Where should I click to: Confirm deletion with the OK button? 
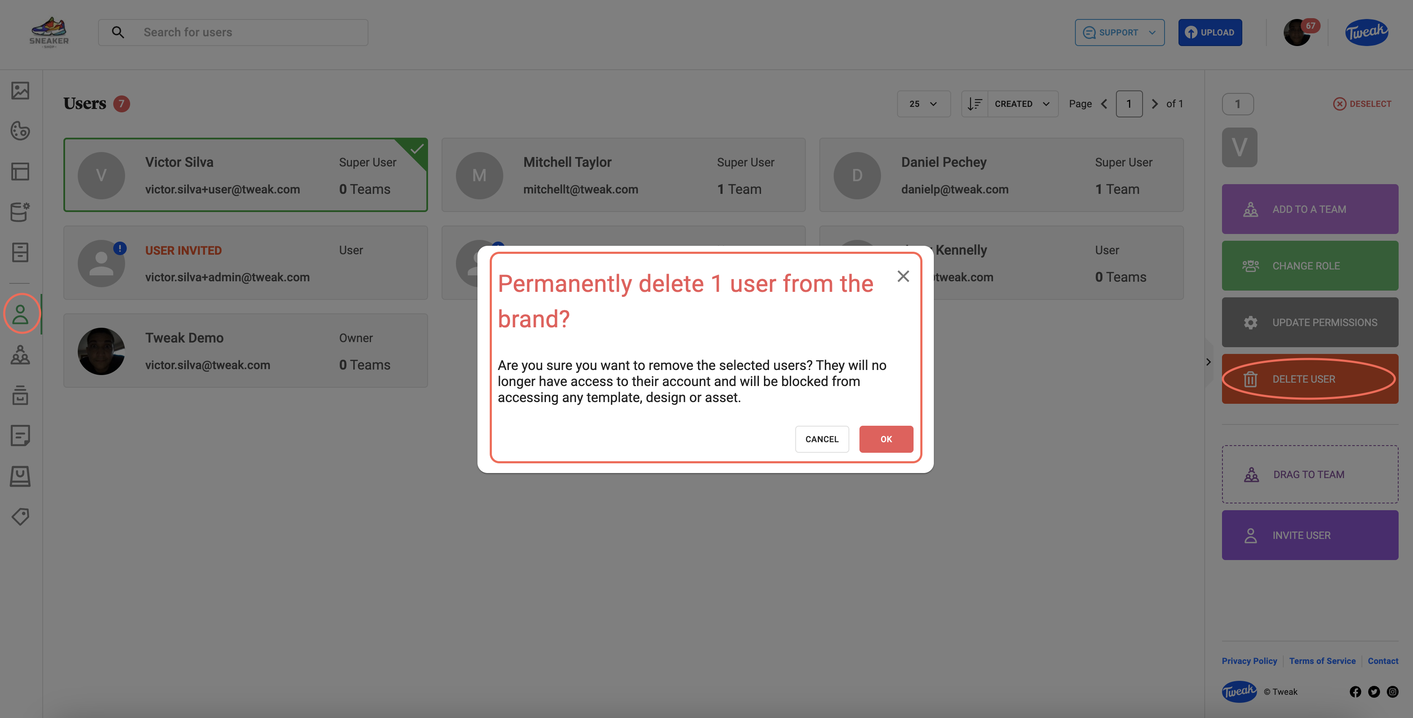[x=886, y=439]
